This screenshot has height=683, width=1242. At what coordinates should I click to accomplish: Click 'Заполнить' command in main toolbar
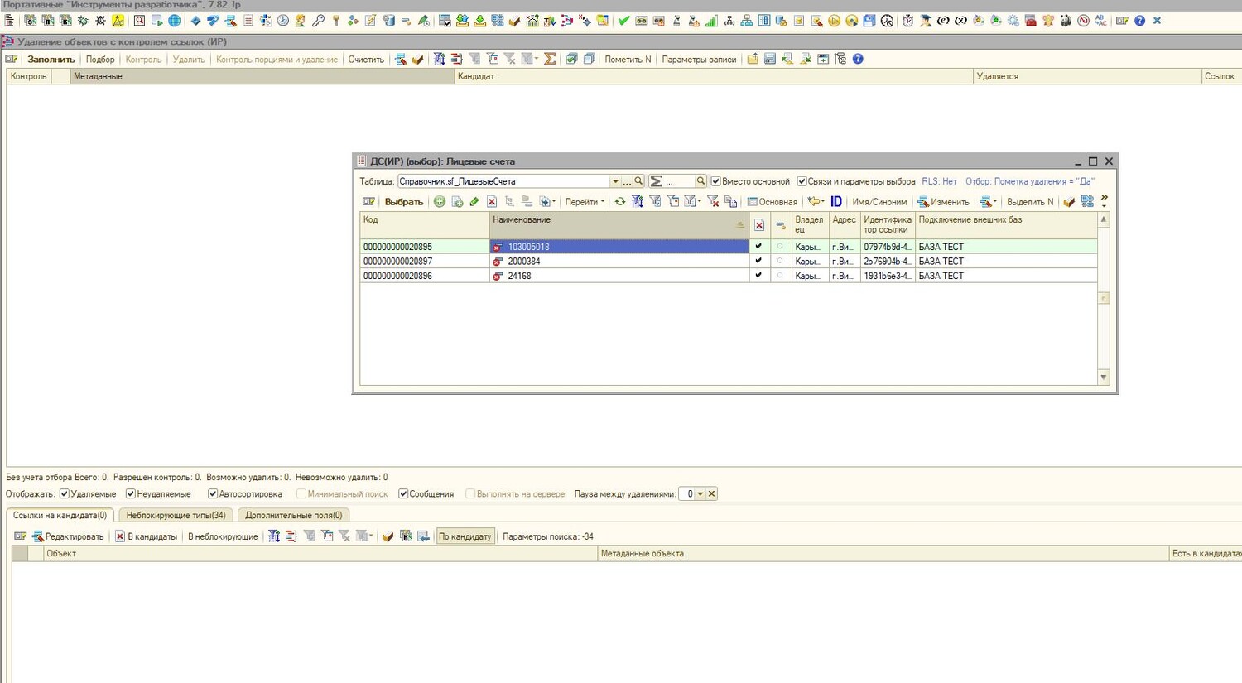51,59
